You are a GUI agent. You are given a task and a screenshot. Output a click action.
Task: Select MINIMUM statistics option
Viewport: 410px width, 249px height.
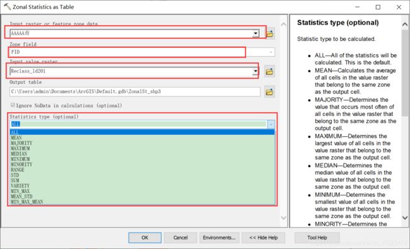[143, 159]
